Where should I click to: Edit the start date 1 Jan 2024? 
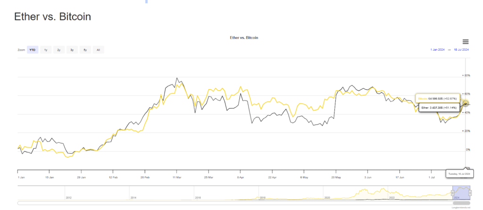click(x=437, y=50)
